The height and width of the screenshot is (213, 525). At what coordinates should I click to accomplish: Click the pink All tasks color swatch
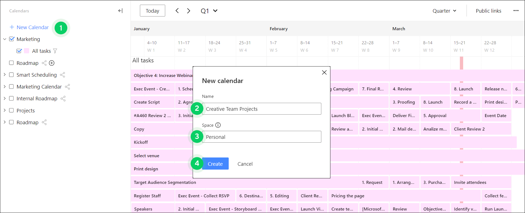[x=27, y=51]
